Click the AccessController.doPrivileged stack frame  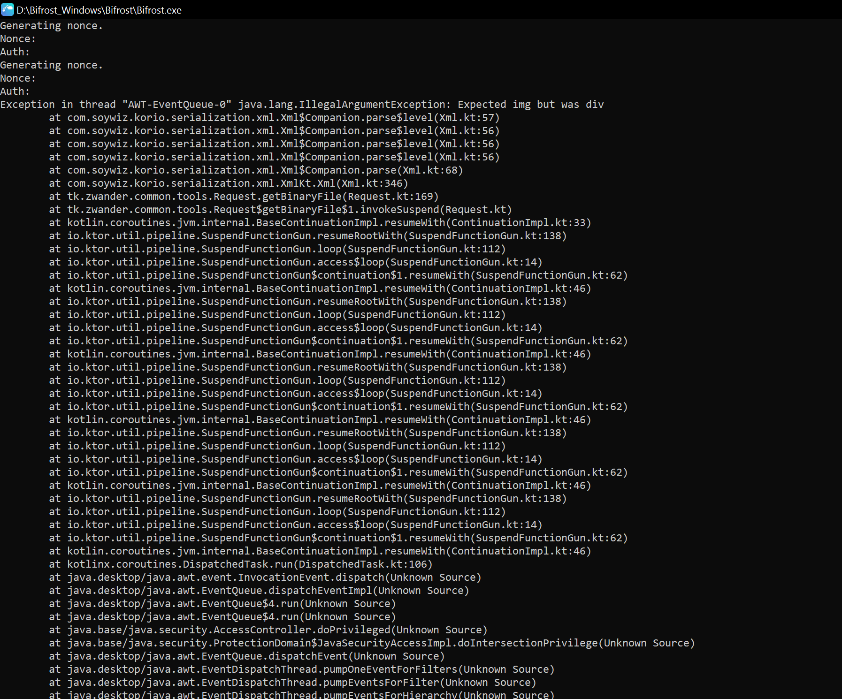268,630
